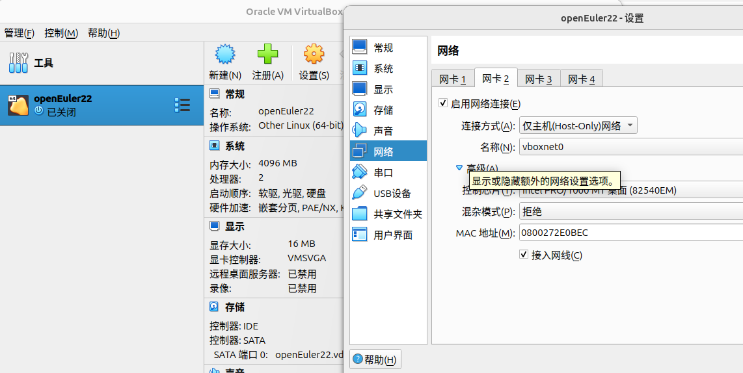This screenshot has width=743, height=373.
Task: Click the 已关闭 power status icon
Action: 39,110
